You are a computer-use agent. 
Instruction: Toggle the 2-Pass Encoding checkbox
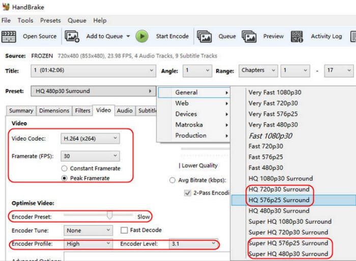(188, 193)
